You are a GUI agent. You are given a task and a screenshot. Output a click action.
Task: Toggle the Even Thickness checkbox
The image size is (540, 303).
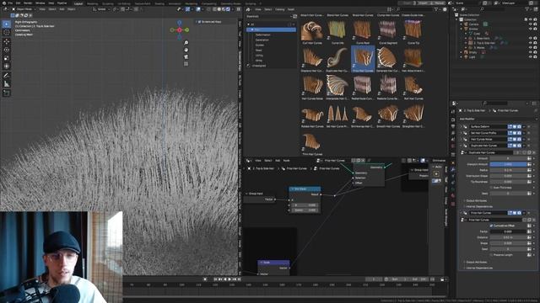click(x=491, y=188)
